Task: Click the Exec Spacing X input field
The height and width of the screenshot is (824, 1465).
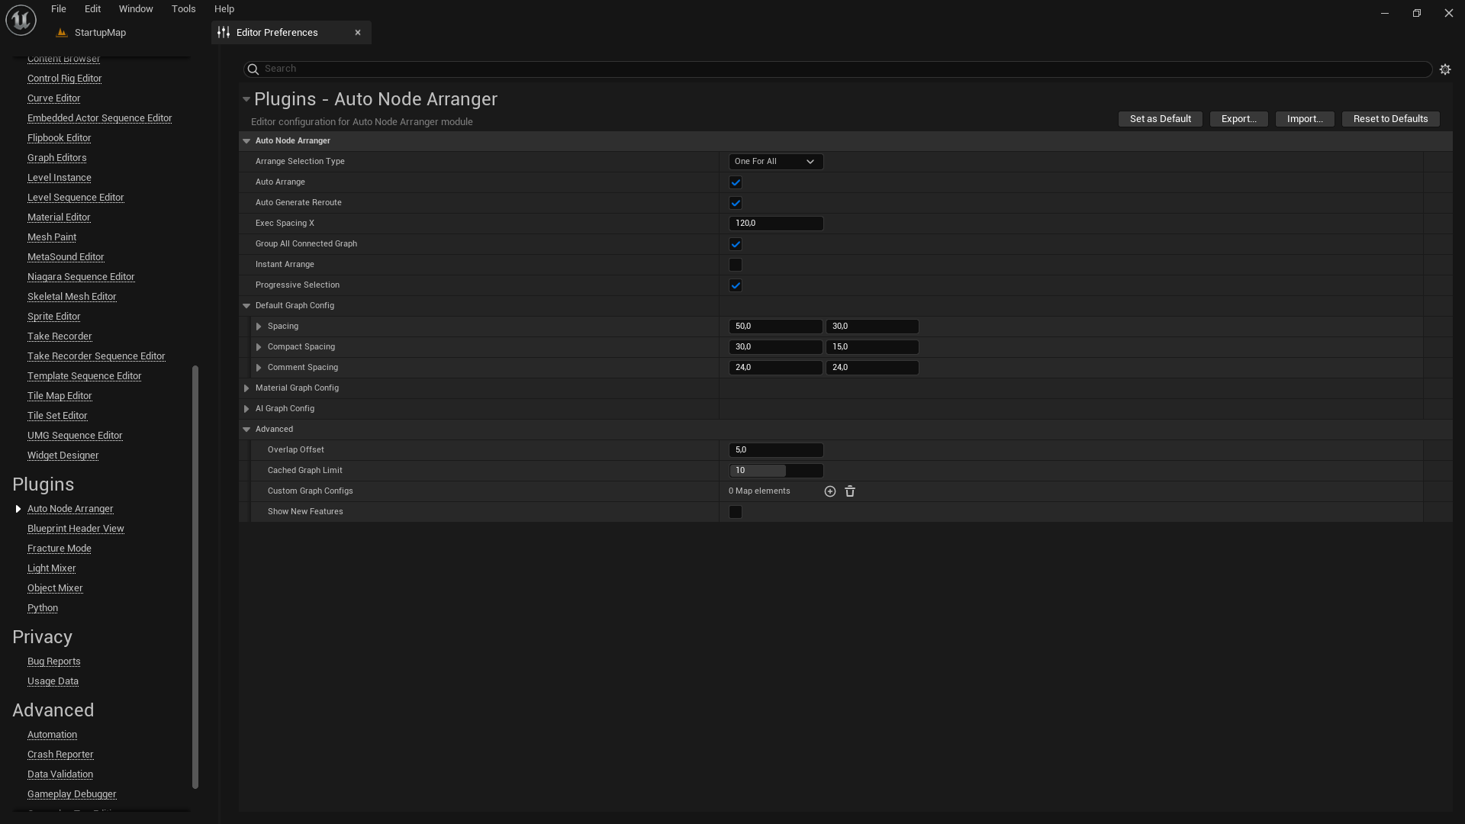Action: pos(775,224)
